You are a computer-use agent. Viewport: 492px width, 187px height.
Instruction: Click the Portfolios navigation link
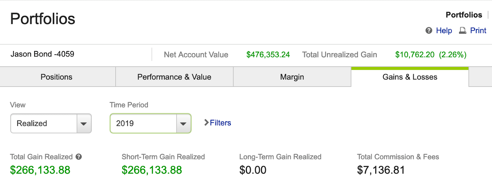point(464,15)
